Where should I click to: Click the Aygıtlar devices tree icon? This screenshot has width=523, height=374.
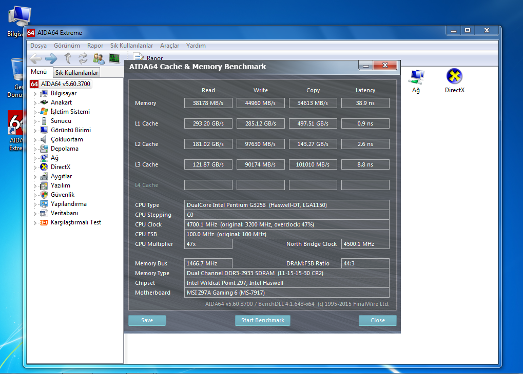pyautogui.click(x=44, y=176)
